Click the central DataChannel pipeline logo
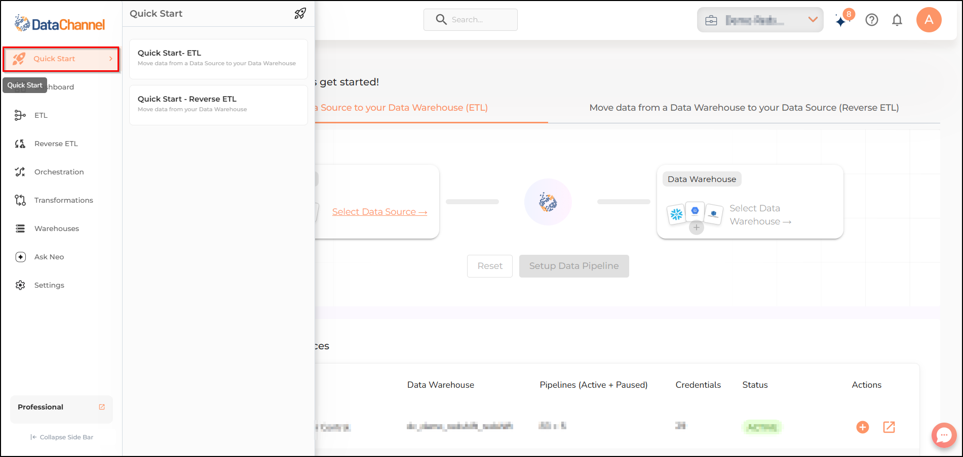This screenshot has height=457, width=963. pos(548,202)
